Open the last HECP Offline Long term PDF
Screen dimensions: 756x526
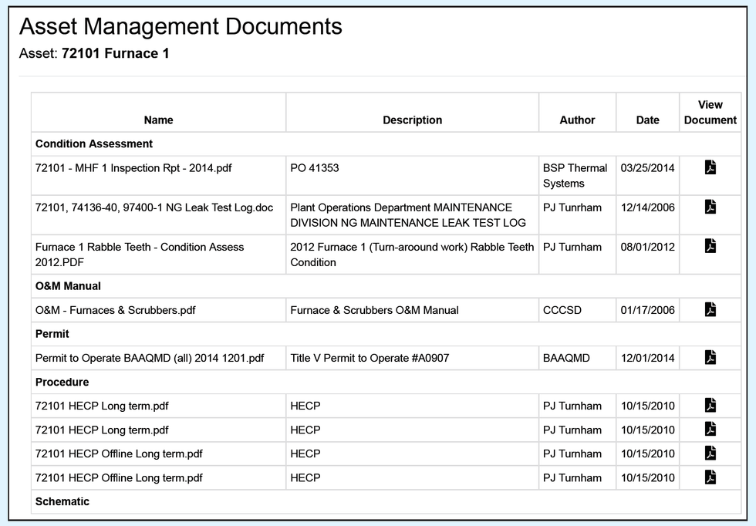point(710,477)
